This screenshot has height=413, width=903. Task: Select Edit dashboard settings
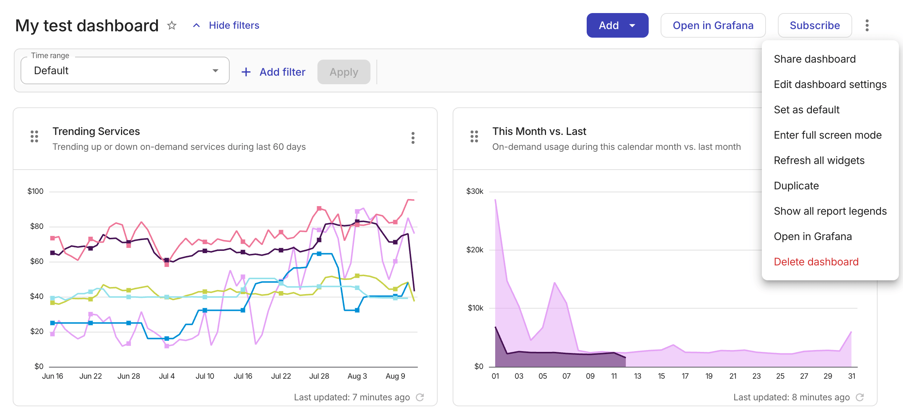pos(830,84)
